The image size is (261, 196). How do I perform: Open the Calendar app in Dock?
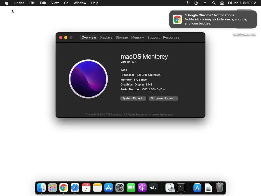(x=86, y=188)
